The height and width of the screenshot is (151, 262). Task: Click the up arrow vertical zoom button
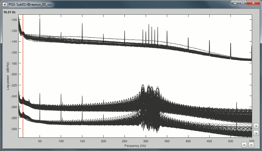(256, 126)
